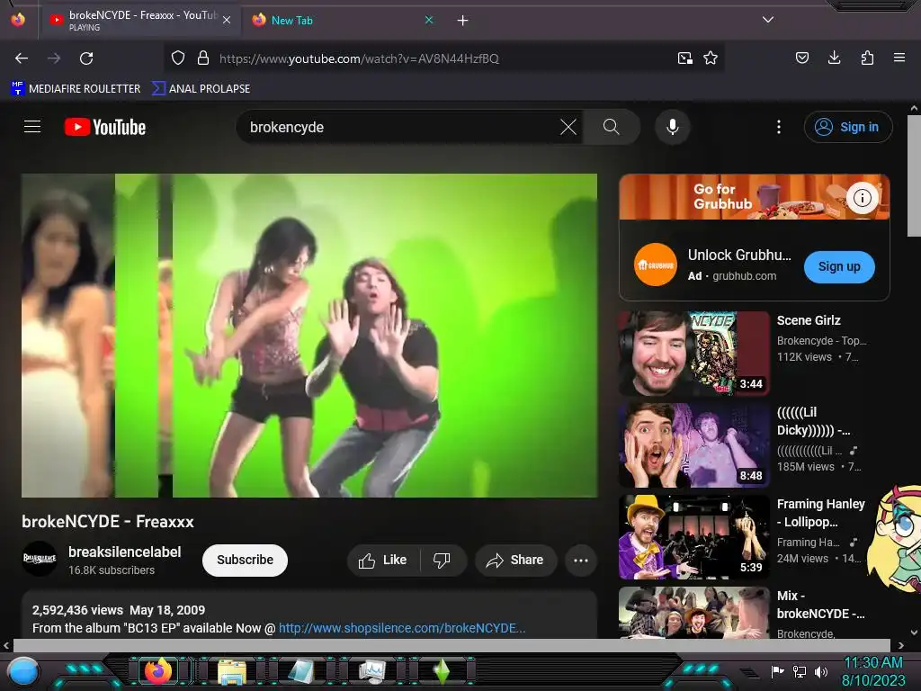Open Framing Hanley Lollipop thumbnail
The image size is (921, 691).
(x=693, y=536)
